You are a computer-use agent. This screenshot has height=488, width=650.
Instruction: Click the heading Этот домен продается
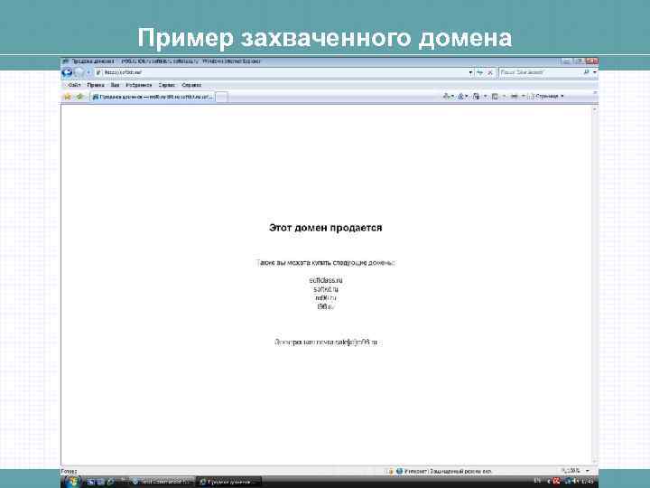325,228
